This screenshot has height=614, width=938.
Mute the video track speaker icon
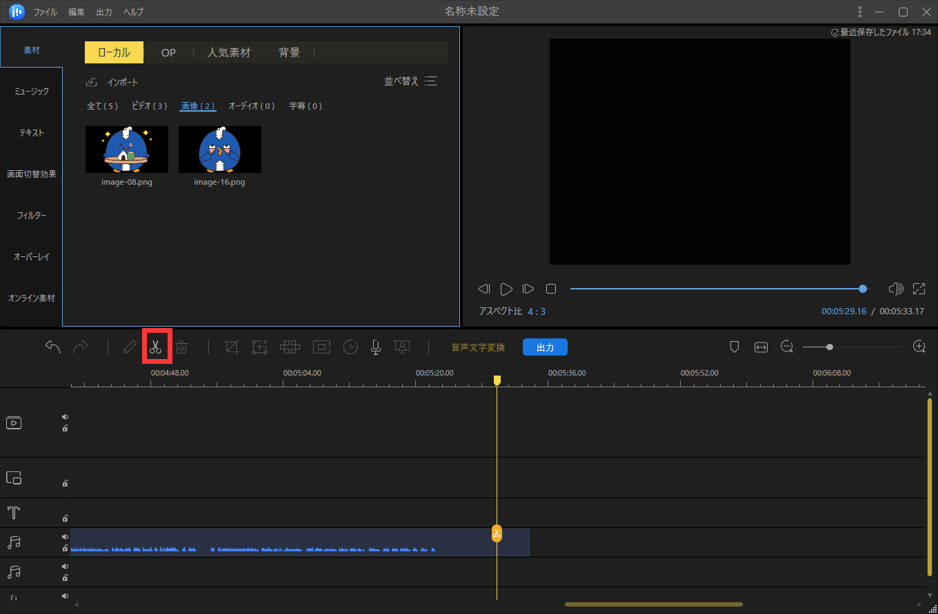(x=66, y=417)
